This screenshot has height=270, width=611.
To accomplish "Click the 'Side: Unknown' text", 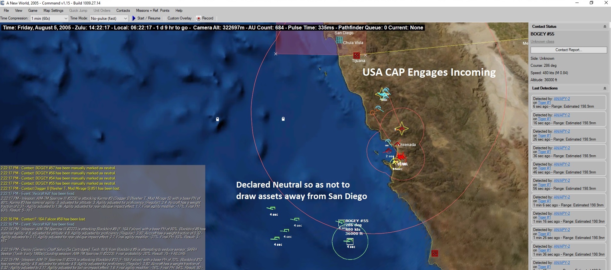I will 542,58.
